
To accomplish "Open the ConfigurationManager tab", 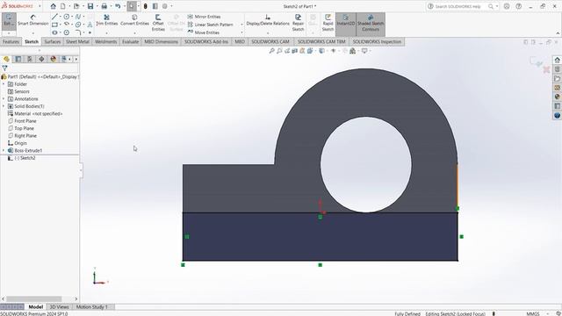I will (30, 59).
